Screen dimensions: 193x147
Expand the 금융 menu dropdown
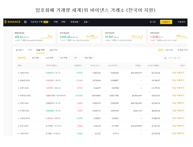click(x=86, y=22)
